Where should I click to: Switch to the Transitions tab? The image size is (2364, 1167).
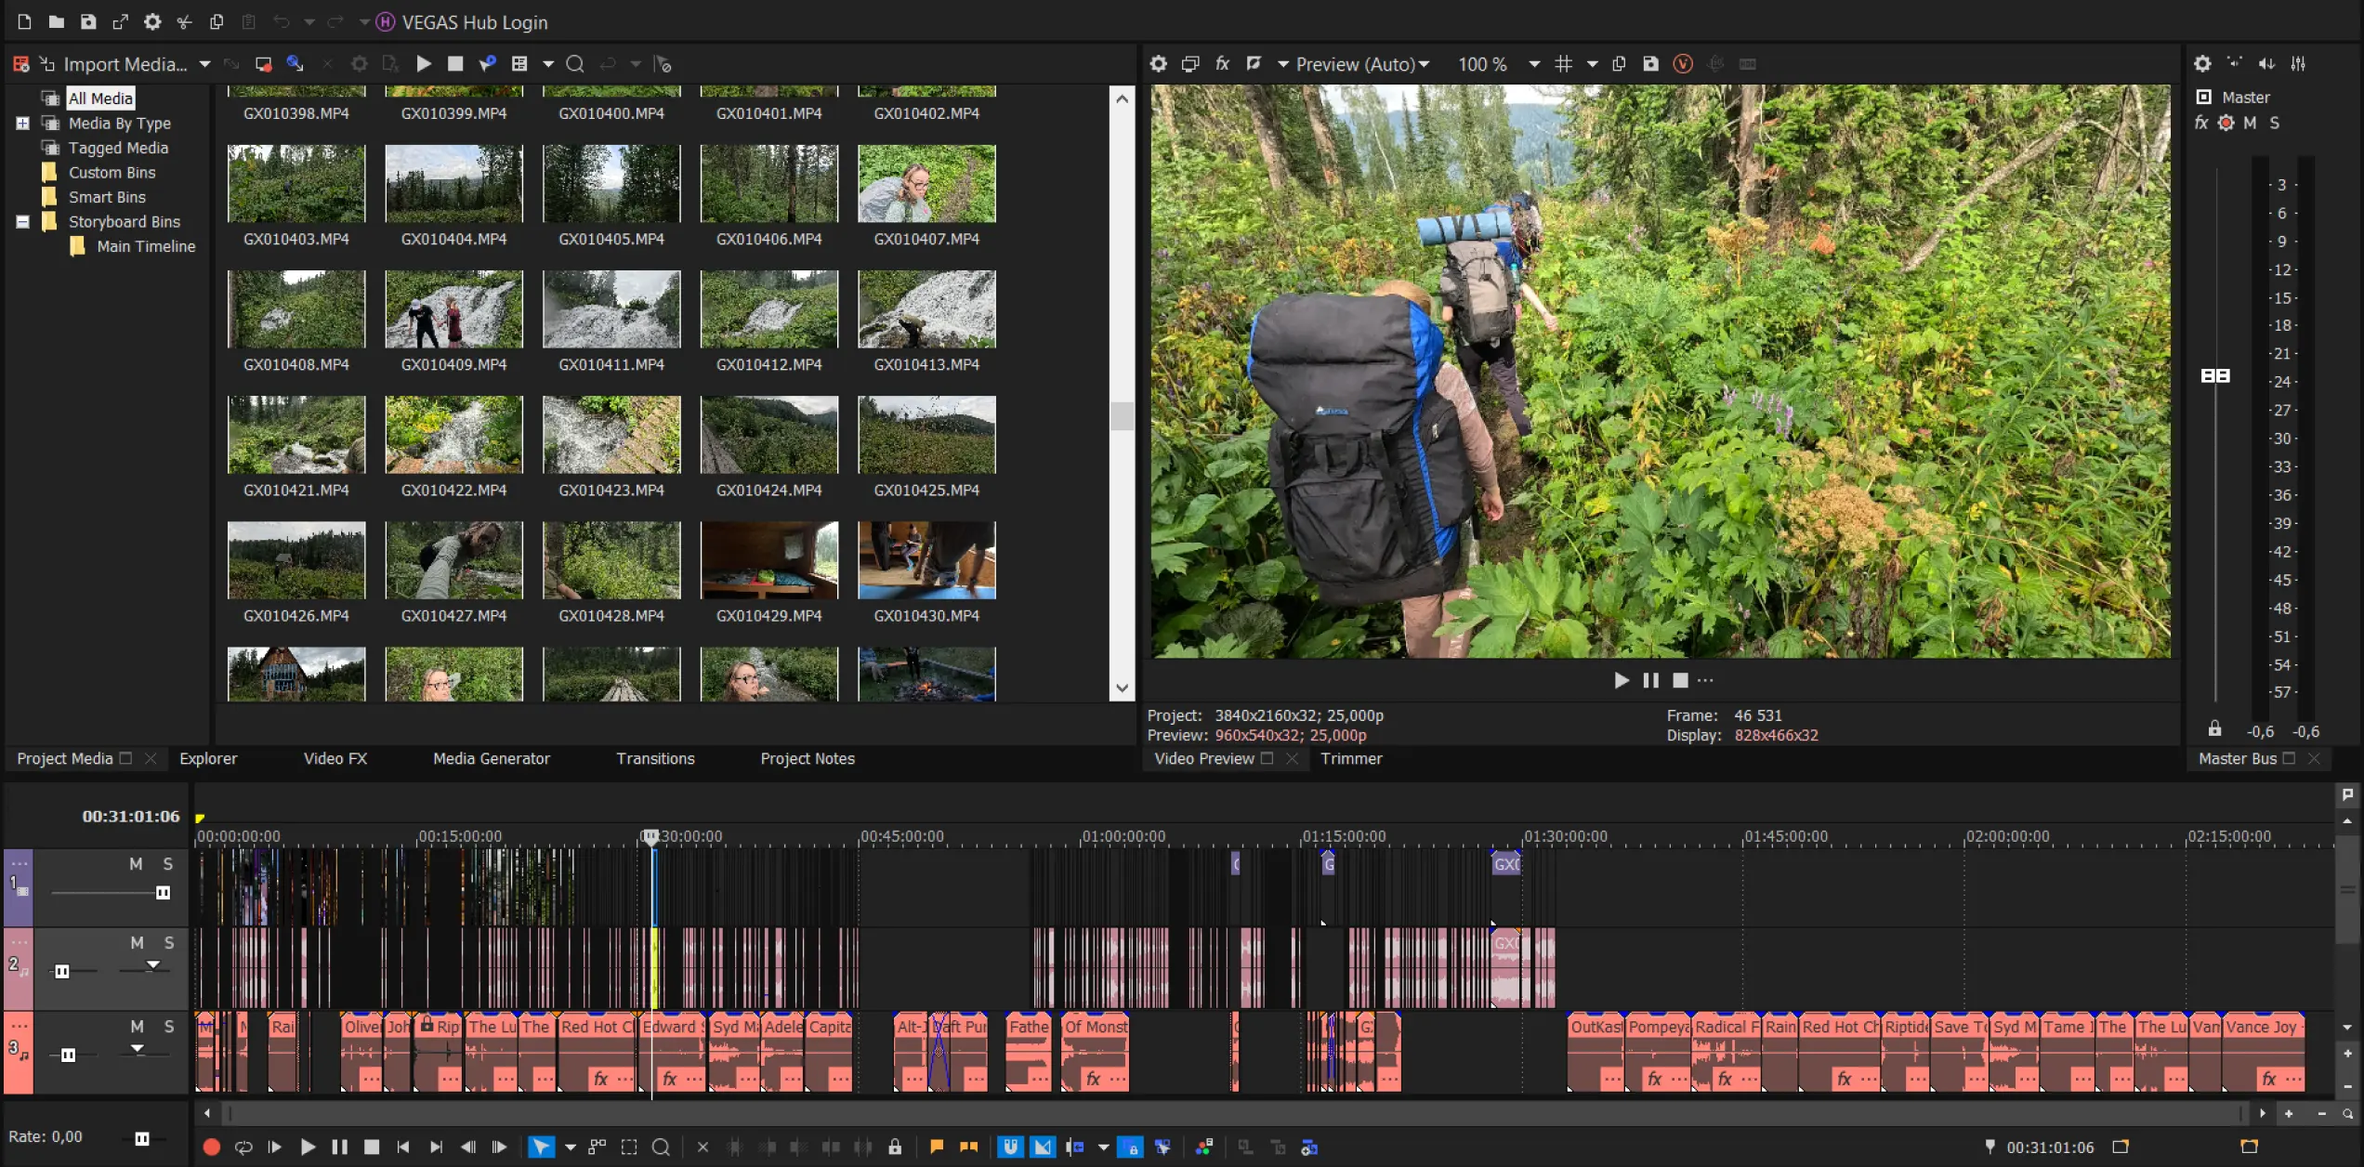tap(655, 758)
